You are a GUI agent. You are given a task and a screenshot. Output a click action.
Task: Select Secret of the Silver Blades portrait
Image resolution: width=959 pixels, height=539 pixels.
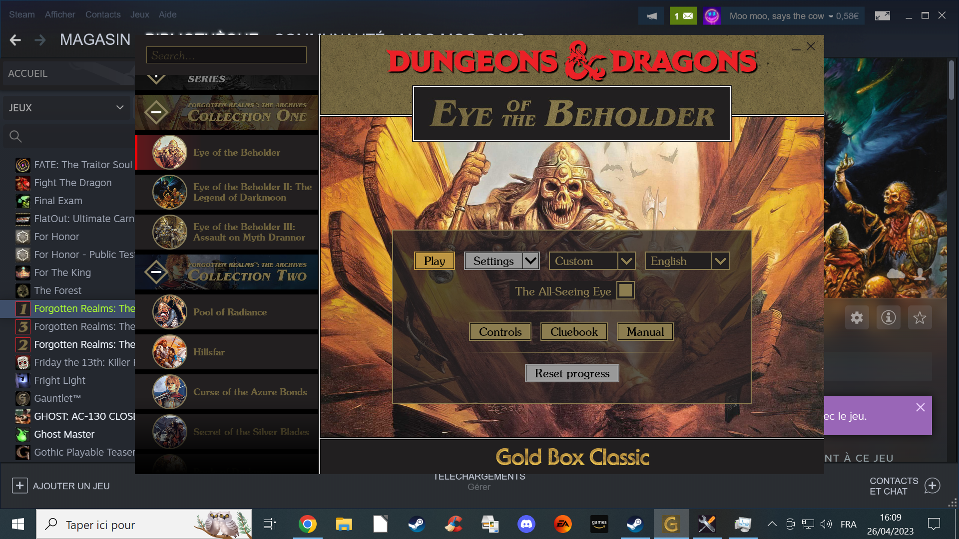pyautogui.click(x=170, y=432)
